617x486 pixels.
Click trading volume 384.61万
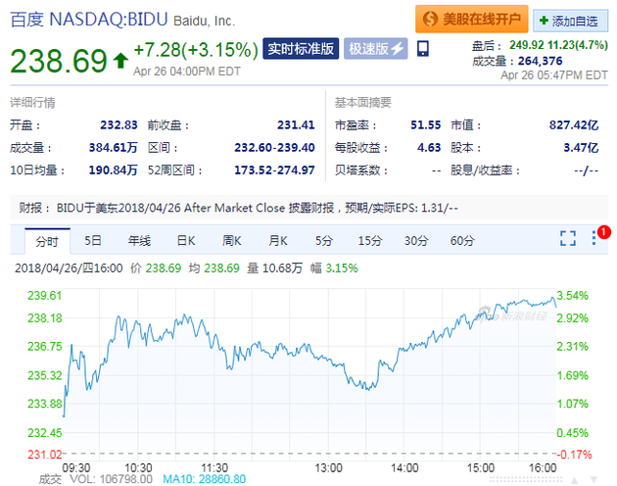[113, 148]
